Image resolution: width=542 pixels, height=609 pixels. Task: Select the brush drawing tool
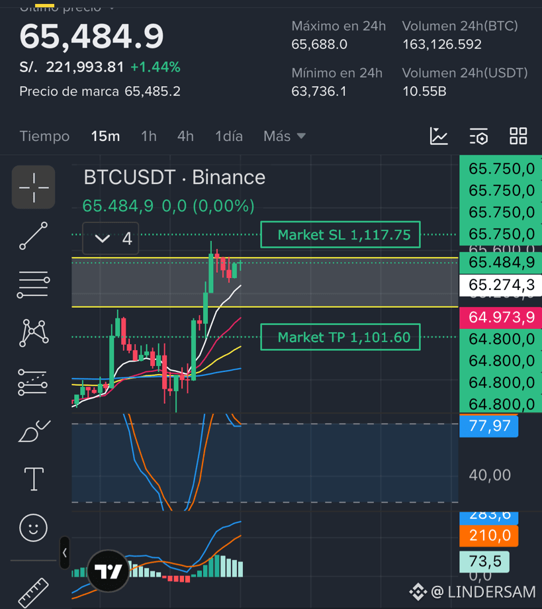(x=34, y=431)
